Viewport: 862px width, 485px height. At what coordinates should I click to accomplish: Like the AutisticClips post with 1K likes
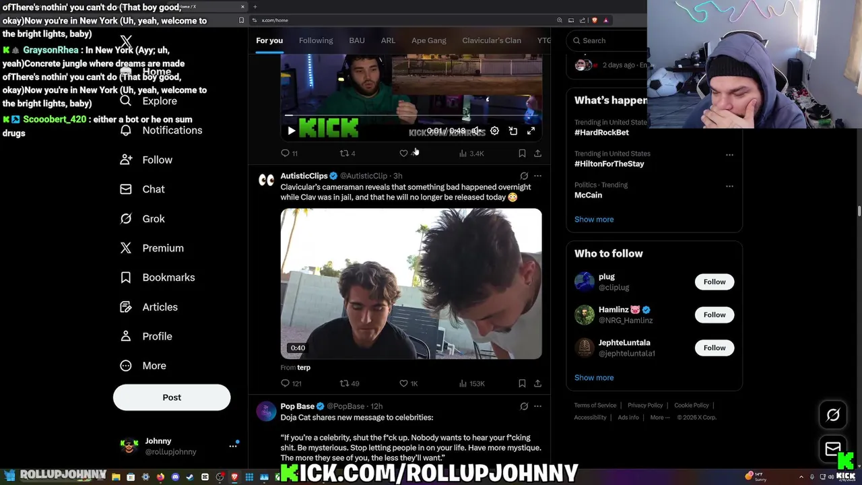(x=409, y=383)
